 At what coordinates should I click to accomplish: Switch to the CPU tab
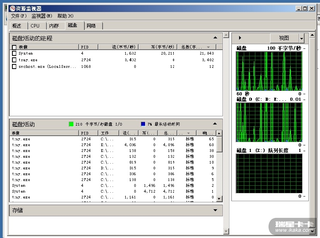coord(35,26)
